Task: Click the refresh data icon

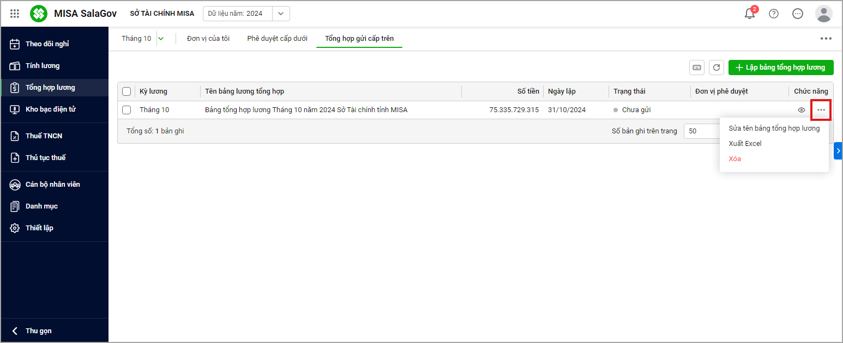Action: 716,68
